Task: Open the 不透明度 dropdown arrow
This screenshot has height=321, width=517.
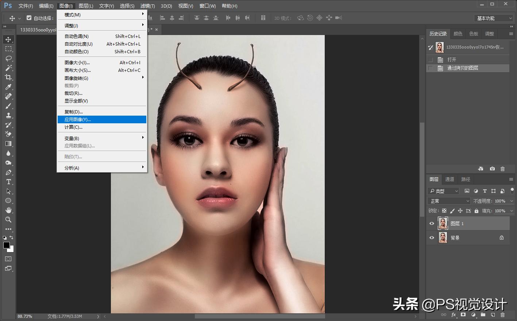Action: (x=511, y=201)
